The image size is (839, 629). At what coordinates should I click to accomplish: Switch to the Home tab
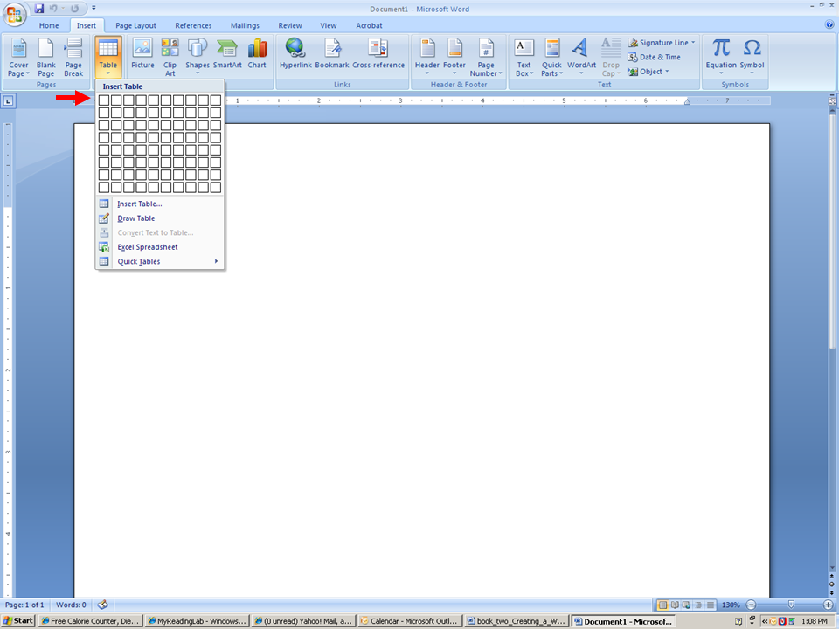tap(49, 25)
